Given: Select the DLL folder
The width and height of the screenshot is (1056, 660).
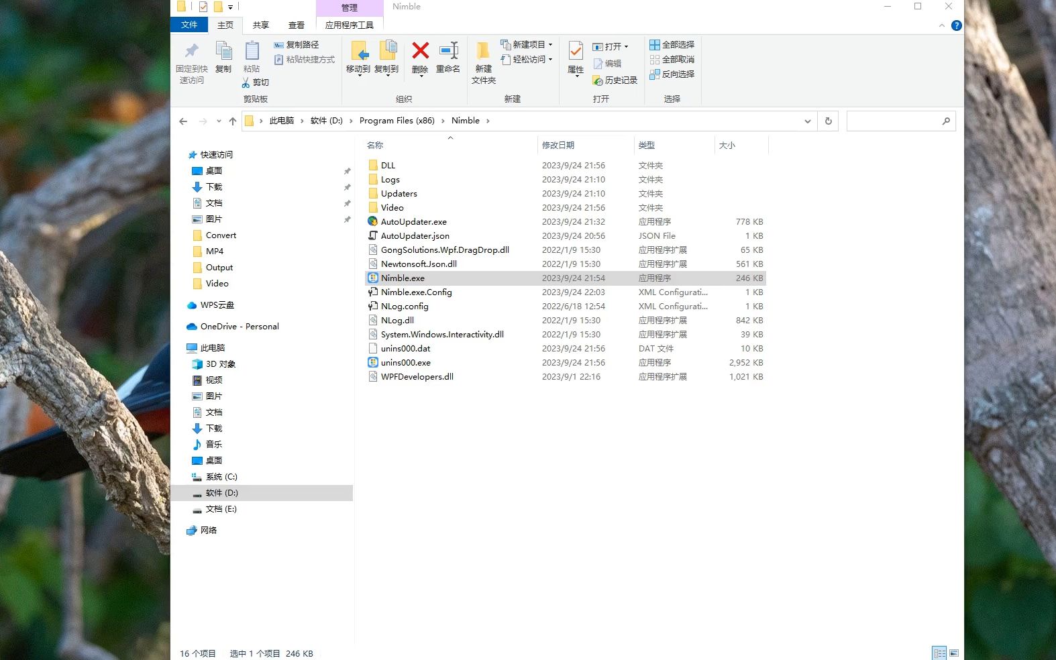Looking at the screenshot, I should [388, 166].
